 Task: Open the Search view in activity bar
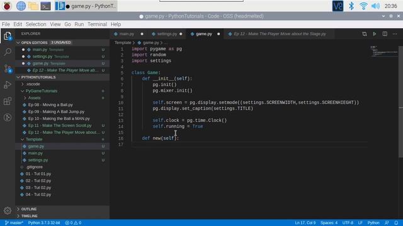tap(8, 52)
